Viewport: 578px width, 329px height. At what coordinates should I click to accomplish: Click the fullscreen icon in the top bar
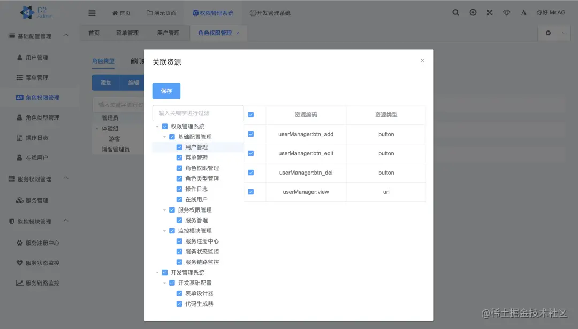(x=490, y=12)
